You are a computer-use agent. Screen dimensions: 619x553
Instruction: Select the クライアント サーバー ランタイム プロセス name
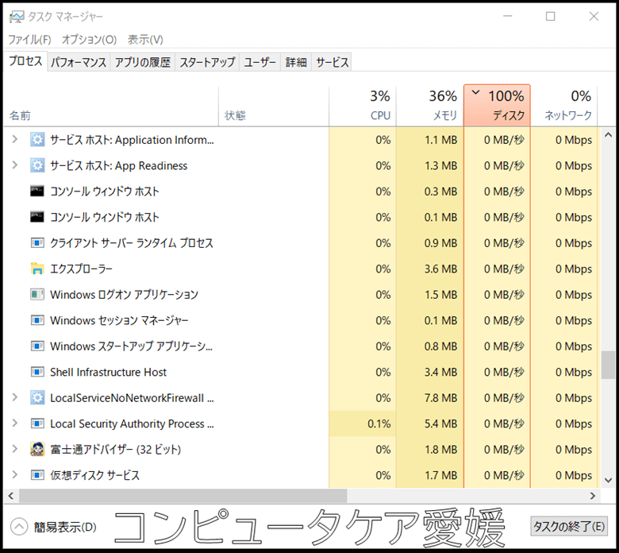coord(132,242)
